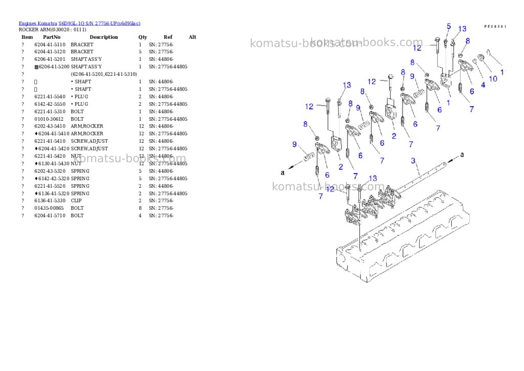Select part number 6130-41-5430 nut
The image size is (524, 371).
[x=54, y=163]
